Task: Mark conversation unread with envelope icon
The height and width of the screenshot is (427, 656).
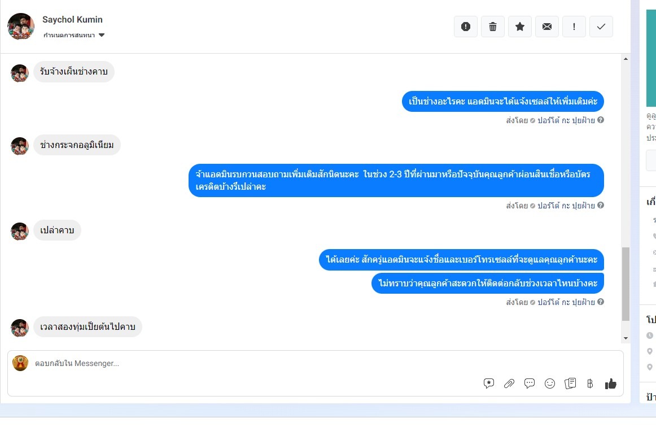Action: (547, 27)
